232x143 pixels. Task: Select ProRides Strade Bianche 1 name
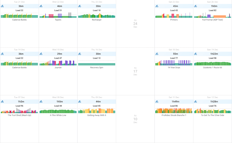174,115
